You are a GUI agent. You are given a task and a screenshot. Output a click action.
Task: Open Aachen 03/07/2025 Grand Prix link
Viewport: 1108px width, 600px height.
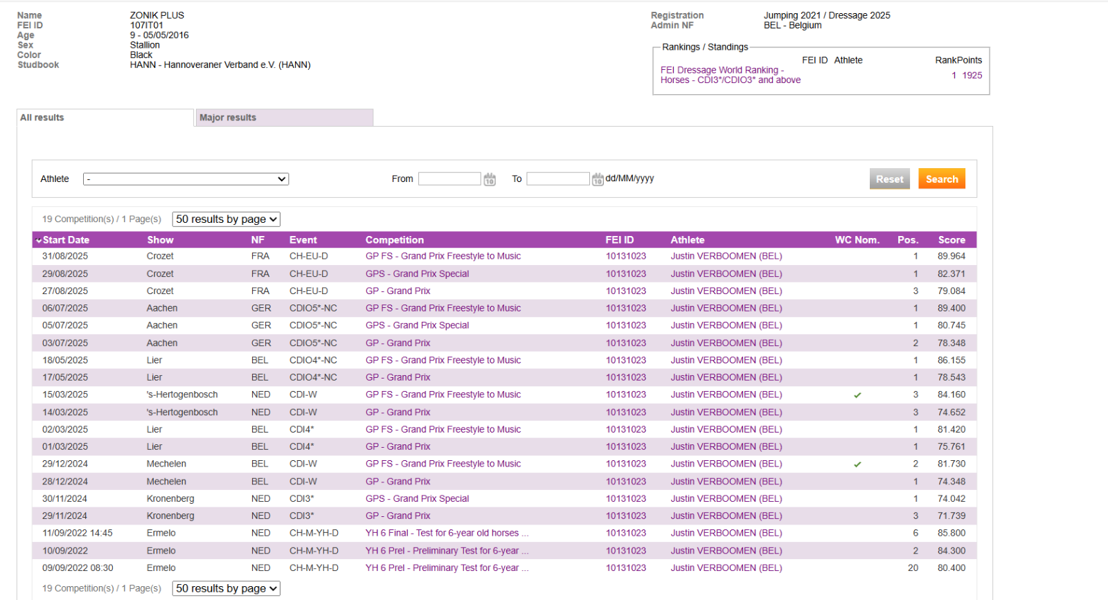[397, 343]
